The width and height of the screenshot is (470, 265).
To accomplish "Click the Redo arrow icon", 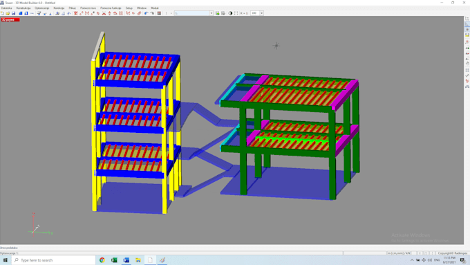I will pyautogui.click(x=152, y=13).
